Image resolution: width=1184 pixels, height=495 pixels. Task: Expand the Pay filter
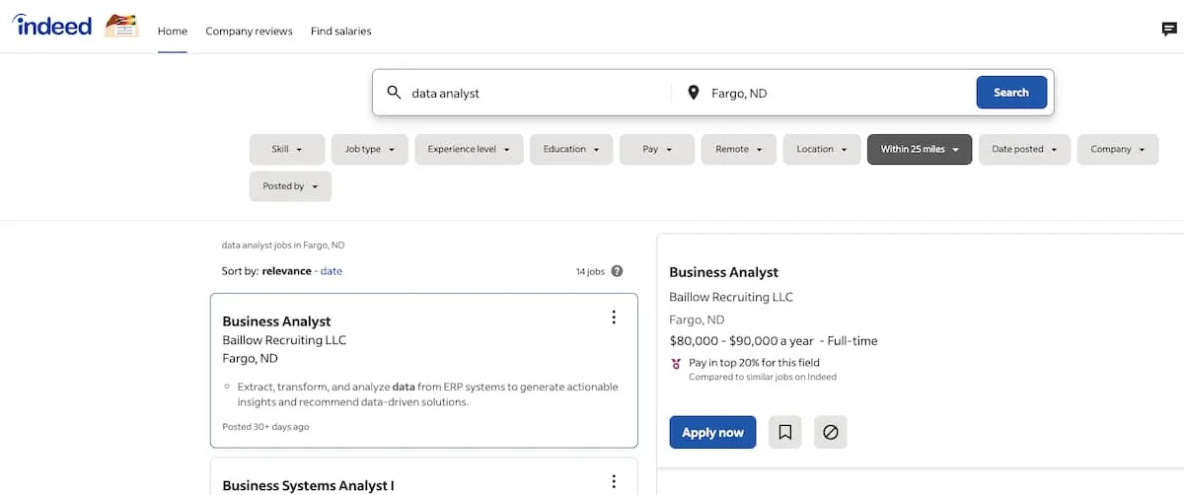click(657, 149)
